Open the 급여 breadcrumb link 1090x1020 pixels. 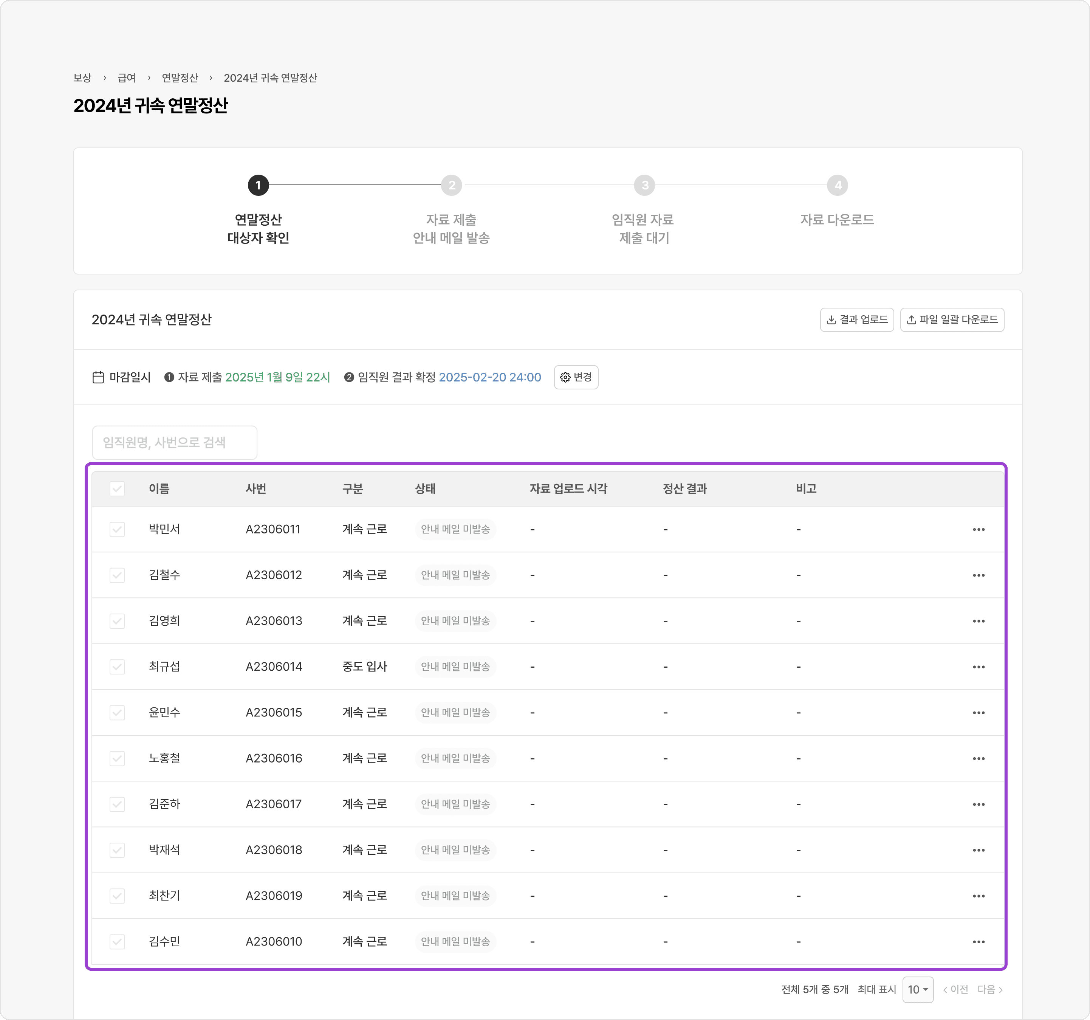(x=127, y=78)
